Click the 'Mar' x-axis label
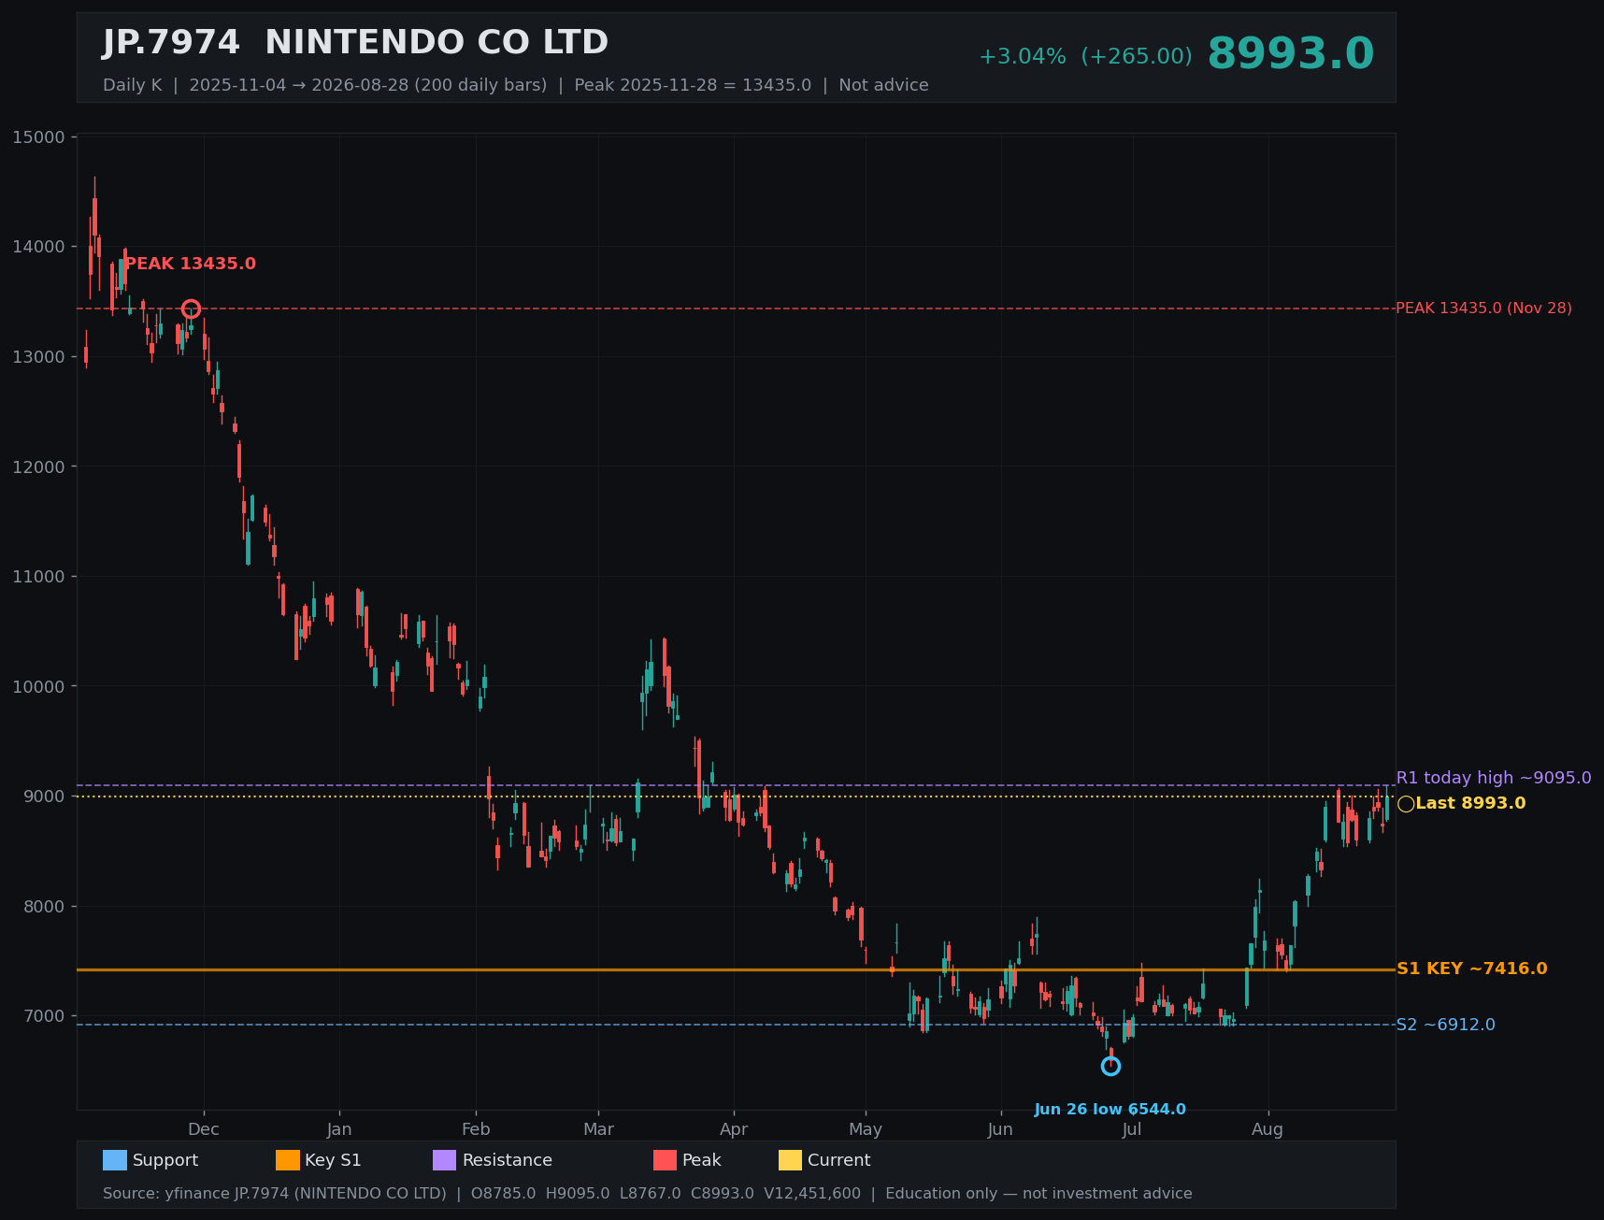The height and width of the screenshot is (1220, 1604). point(599,1129)
